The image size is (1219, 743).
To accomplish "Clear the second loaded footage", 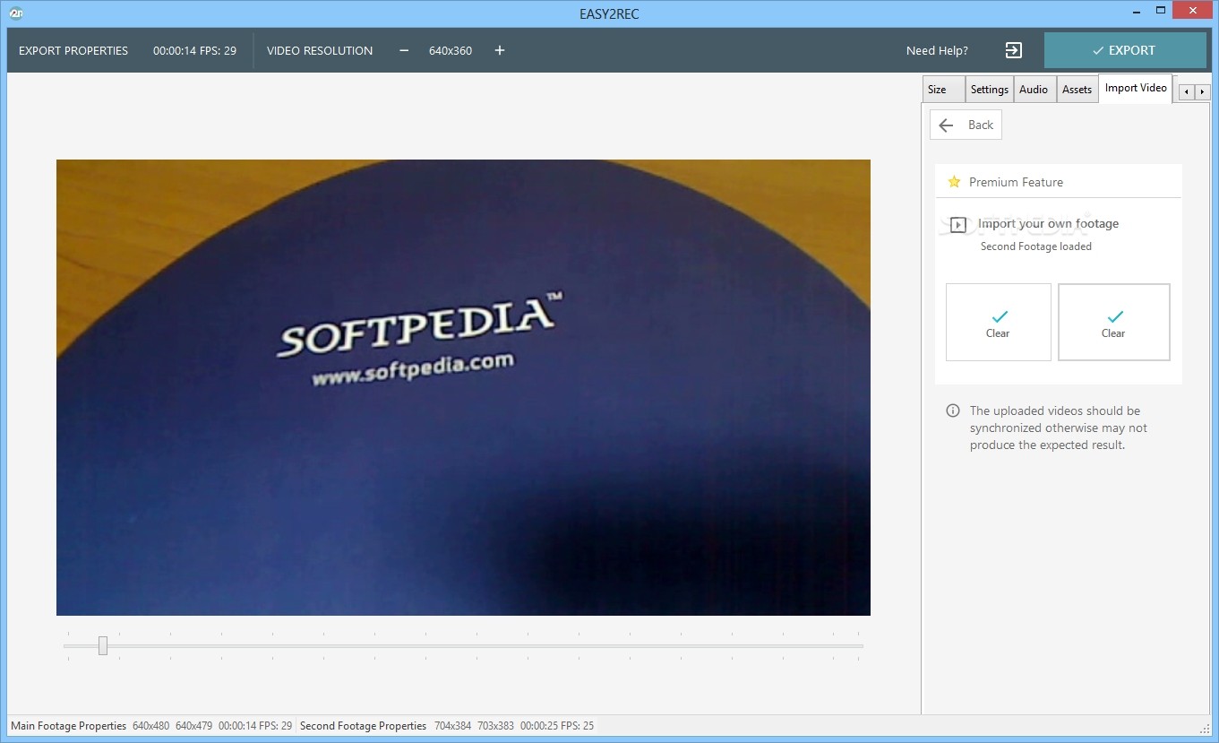I will (x=1114, y=323).
